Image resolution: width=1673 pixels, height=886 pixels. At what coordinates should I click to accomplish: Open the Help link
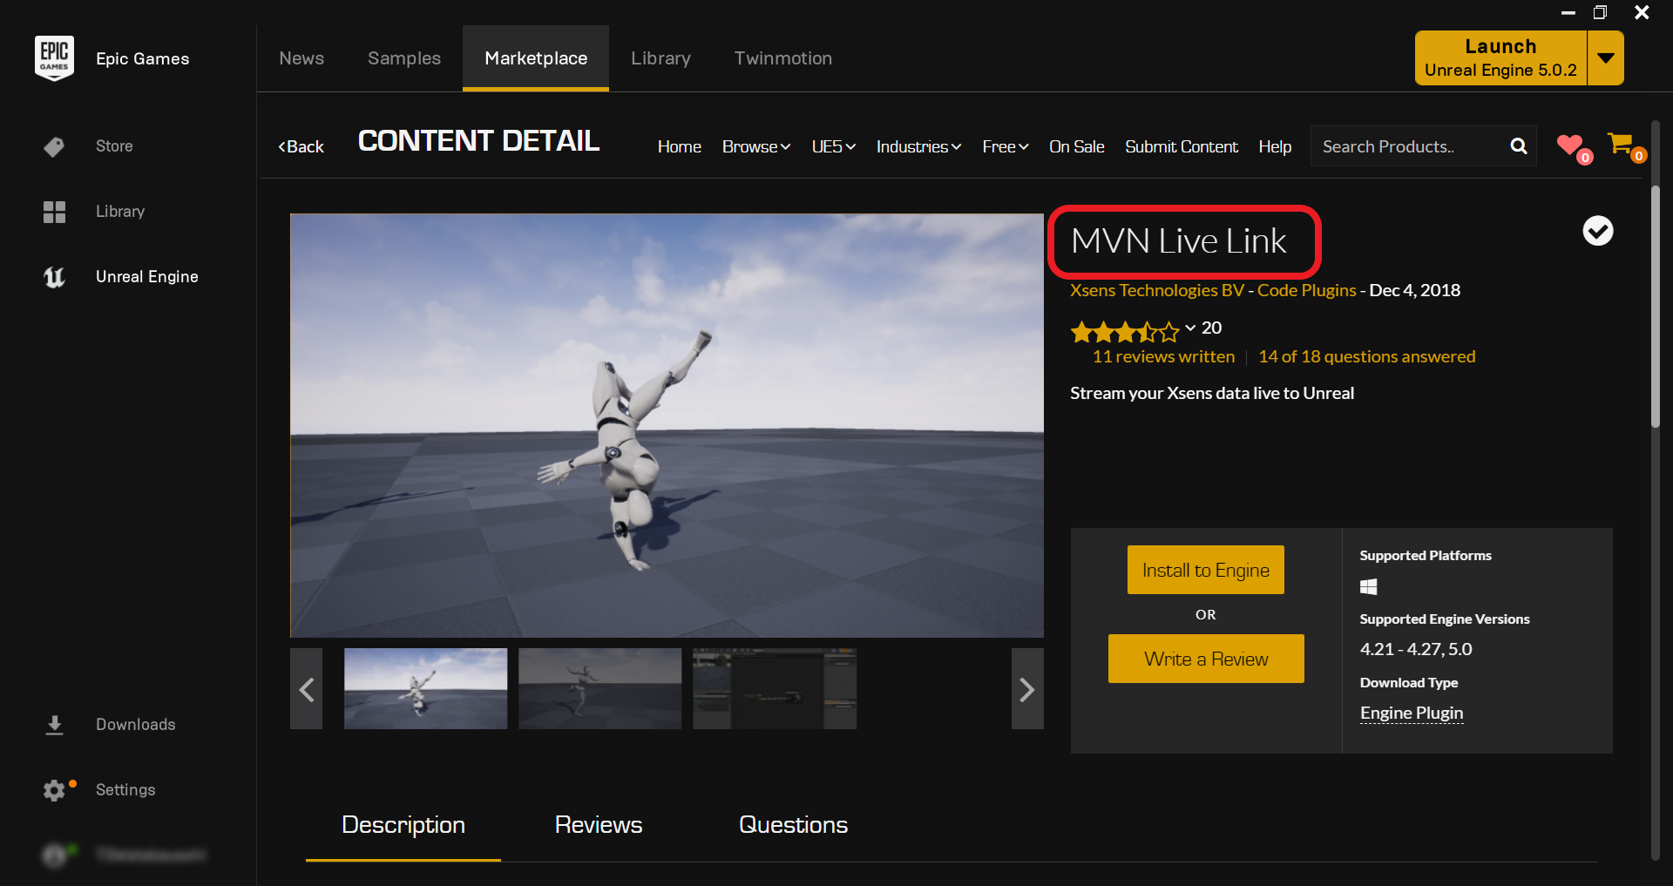(x=1275, y=146)
